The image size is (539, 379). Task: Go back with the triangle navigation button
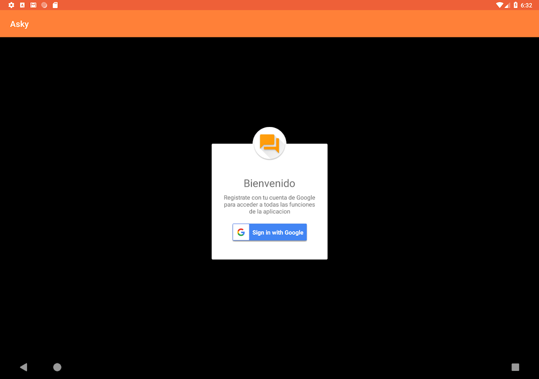pyautogui.click(x=23, y=367)
